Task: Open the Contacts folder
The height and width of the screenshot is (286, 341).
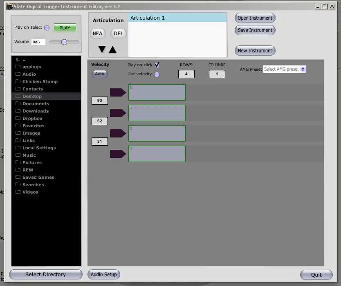Action: (x=46, y=89)
